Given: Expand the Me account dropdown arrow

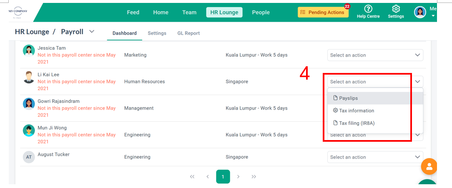Looking at the screenshot, I should click(x=433, y=16).
